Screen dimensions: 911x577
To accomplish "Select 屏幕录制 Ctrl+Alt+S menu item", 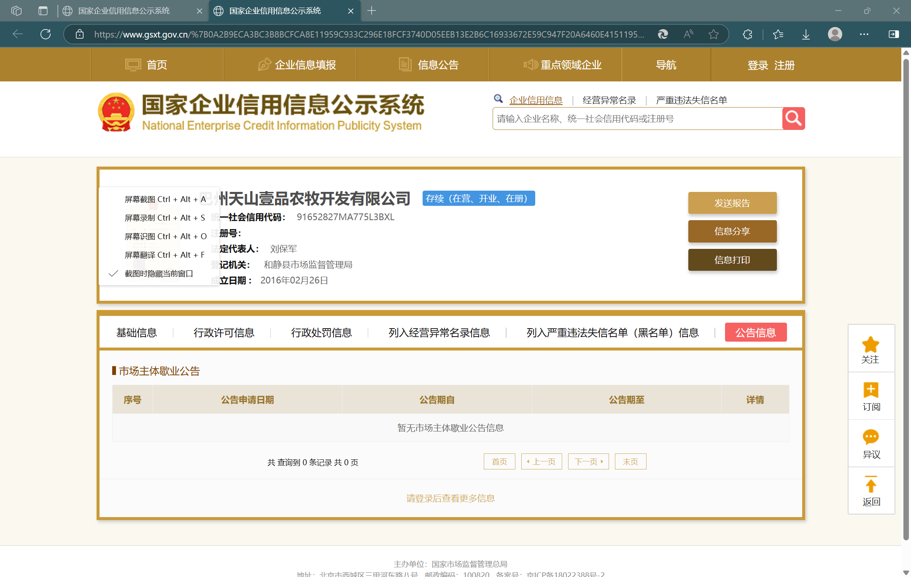I will click(159, 218).
